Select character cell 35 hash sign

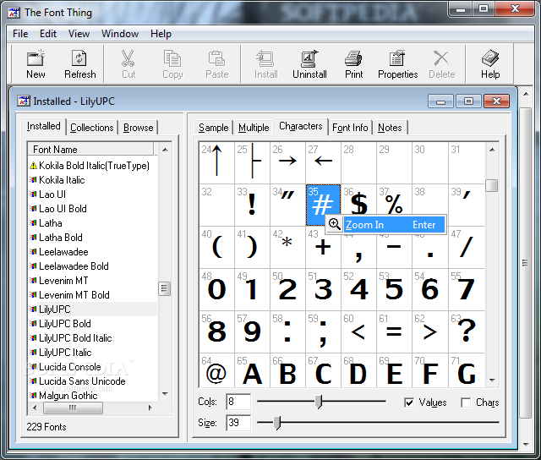[323, 205]
